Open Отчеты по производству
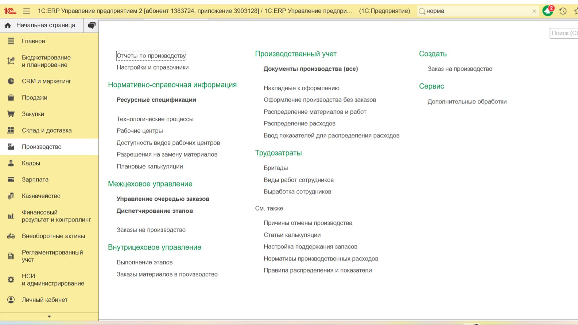Viewport: 578px width, 325px height. 151,56
